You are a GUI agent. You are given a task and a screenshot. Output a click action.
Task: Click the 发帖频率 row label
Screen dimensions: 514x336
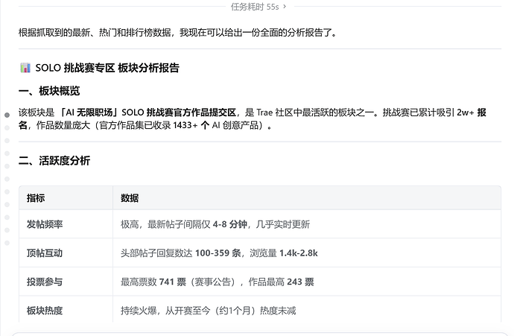45,224
